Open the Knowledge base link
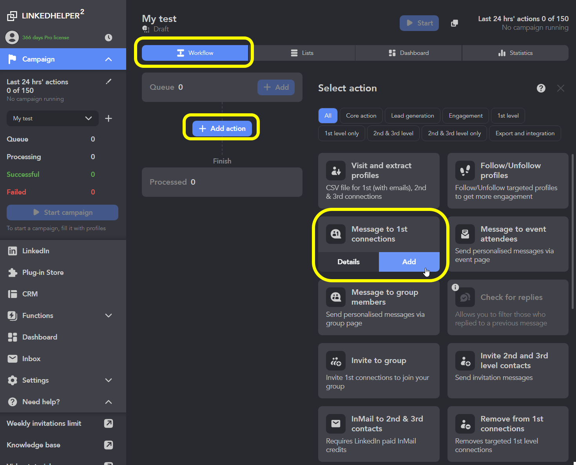The image size is (576, 465). 33,445
